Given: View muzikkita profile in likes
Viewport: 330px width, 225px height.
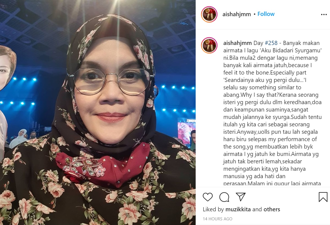Looking at the screenshot, I should click(x=238, y=209).
